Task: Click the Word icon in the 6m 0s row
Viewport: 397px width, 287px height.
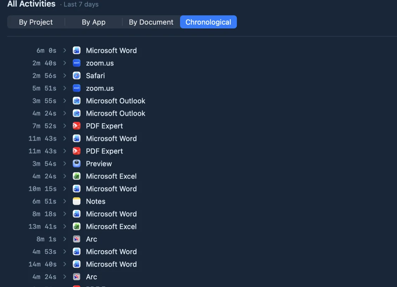Action: click(77, 50)
